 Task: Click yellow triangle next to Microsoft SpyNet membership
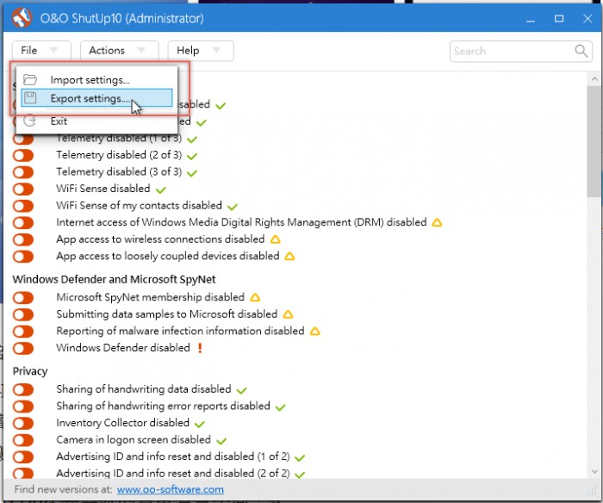tap(255, 297)
